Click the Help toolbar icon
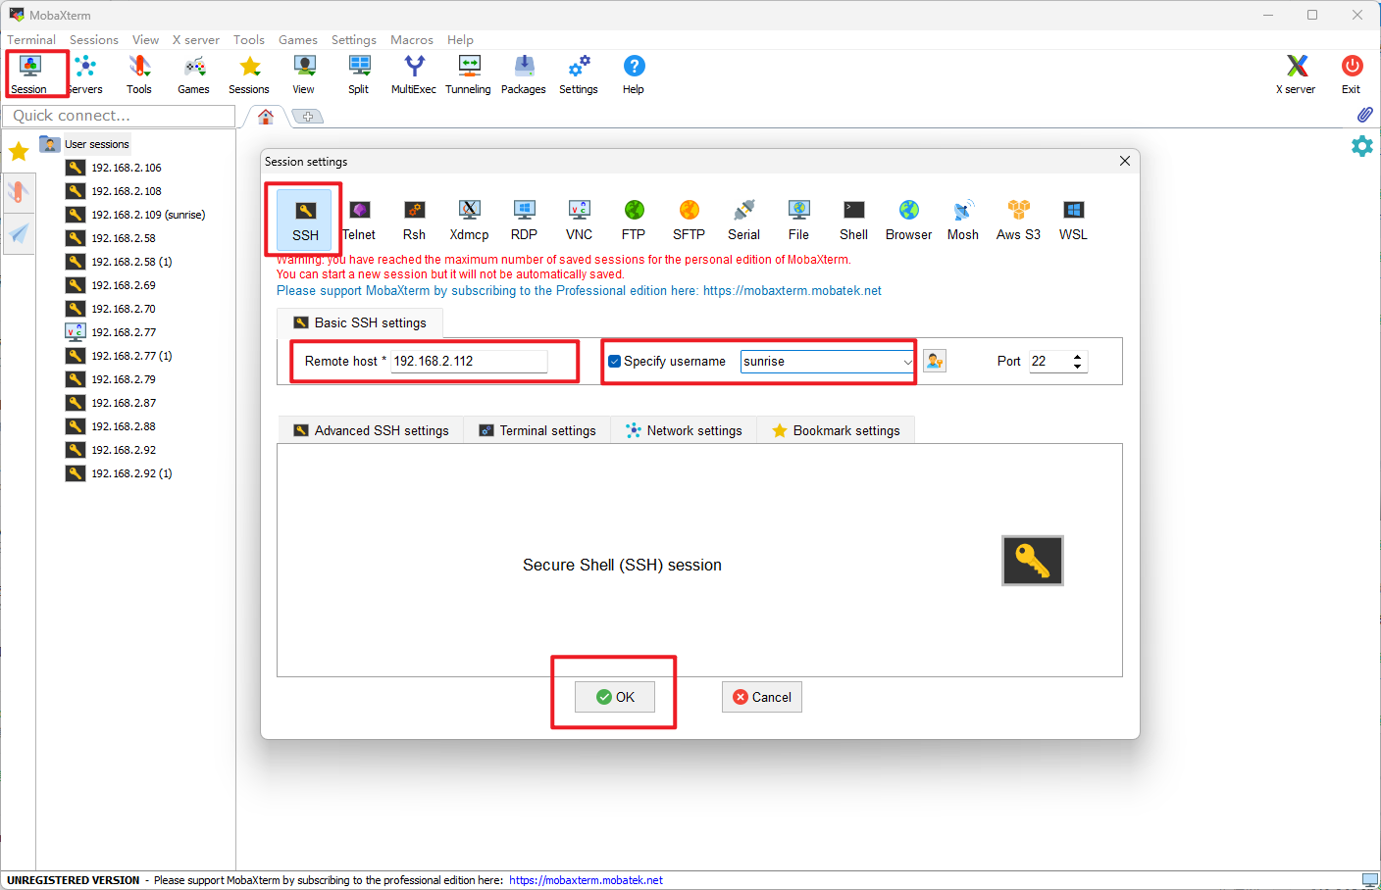This screenshot has height=890, width=1381. [x=634, y=74]
